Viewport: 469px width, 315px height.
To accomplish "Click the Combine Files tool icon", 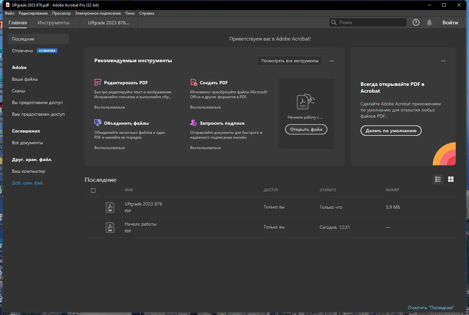I will click(x=98, y=123).
